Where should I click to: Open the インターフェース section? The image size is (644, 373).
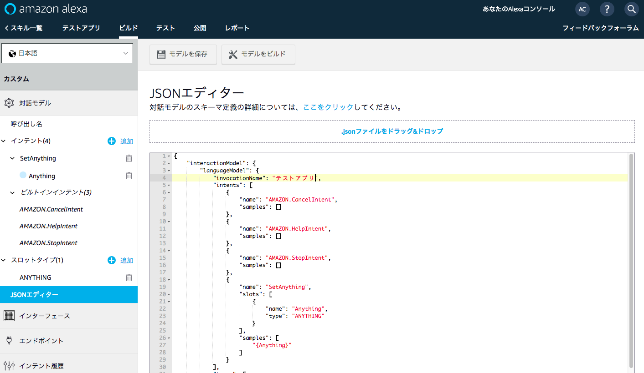point(68,316)
